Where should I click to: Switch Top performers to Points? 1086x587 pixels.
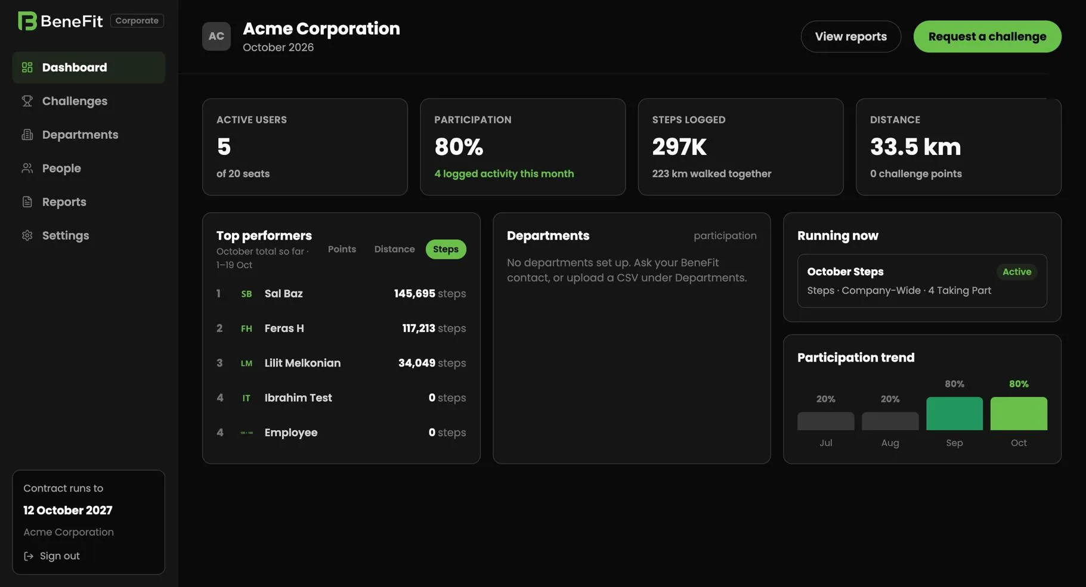point(342,249)
